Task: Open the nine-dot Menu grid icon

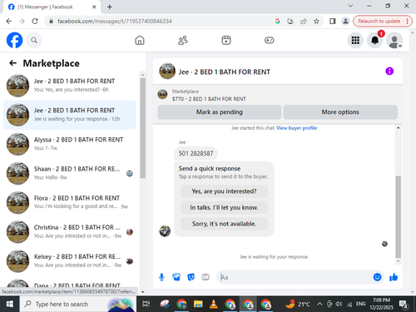Action: click(355, 41)
